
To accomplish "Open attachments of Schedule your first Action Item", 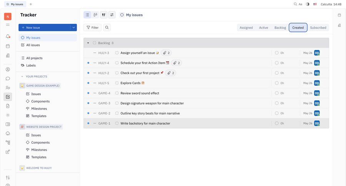I will (176, 63).
